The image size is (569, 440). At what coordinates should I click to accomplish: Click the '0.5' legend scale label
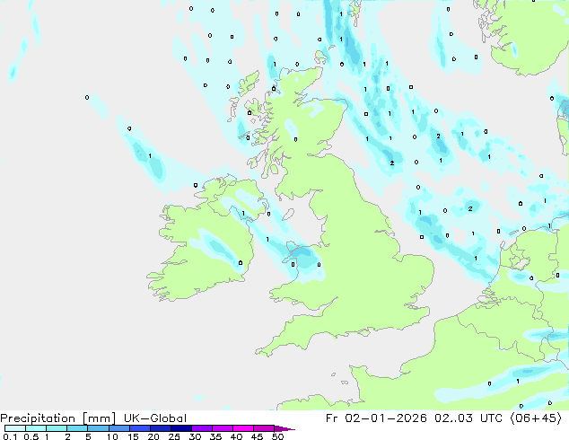(x=31, y=436)
